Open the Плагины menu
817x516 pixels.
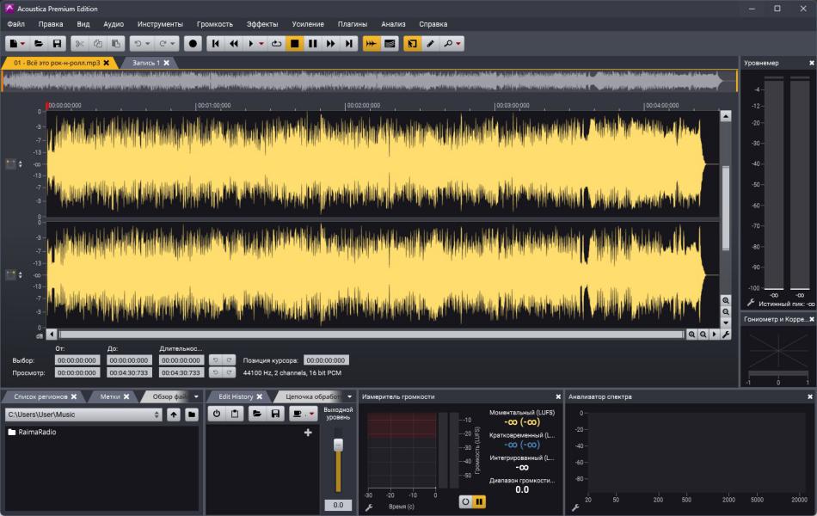pos(353,24)
